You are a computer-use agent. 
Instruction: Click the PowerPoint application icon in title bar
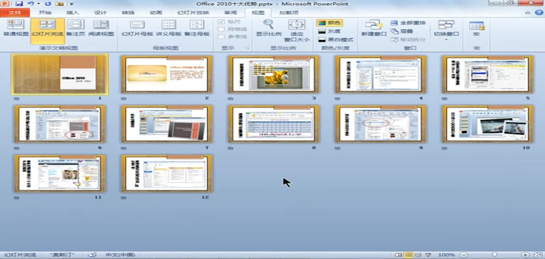pyautogui.click(x=6, y=3)
